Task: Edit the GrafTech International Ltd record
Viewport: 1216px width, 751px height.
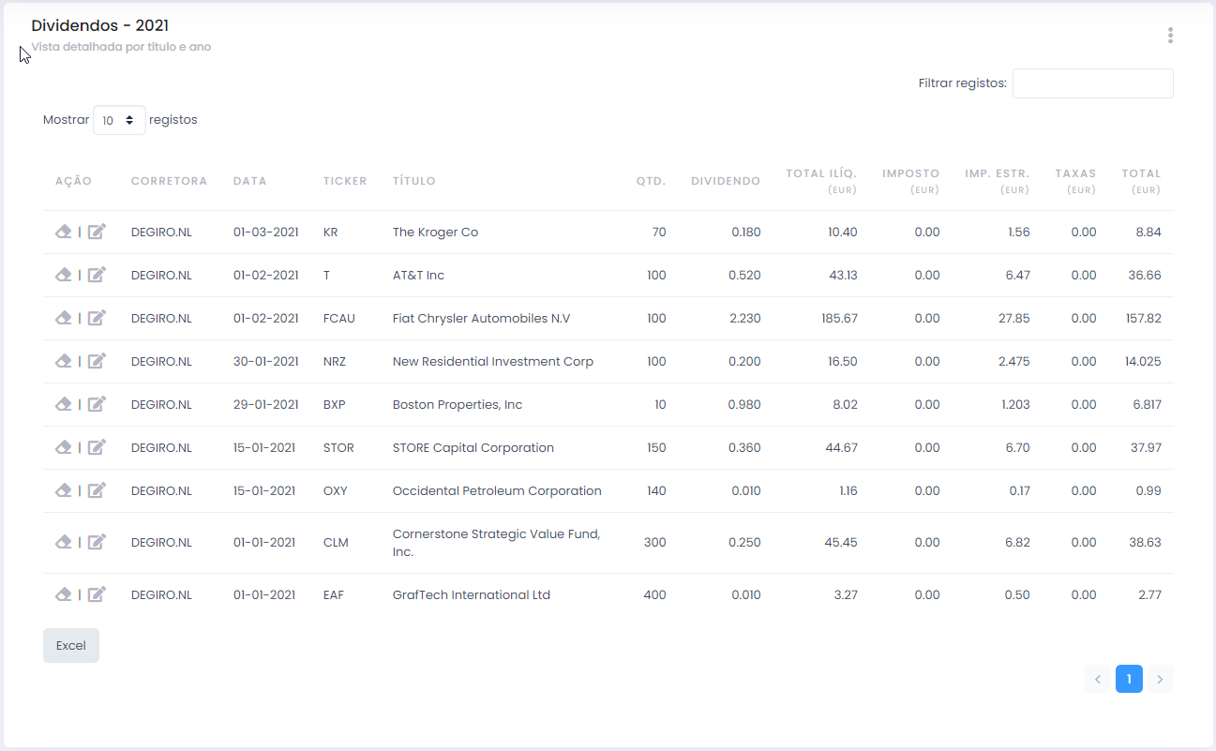Action: click(97, 594)
